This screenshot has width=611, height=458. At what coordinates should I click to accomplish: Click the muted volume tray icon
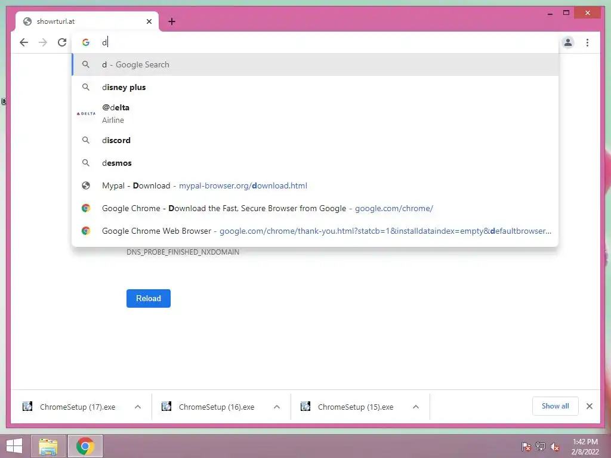[555, 446]
